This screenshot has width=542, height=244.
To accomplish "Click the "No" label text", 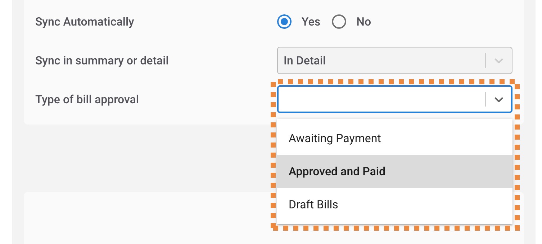I will point(363,22).
